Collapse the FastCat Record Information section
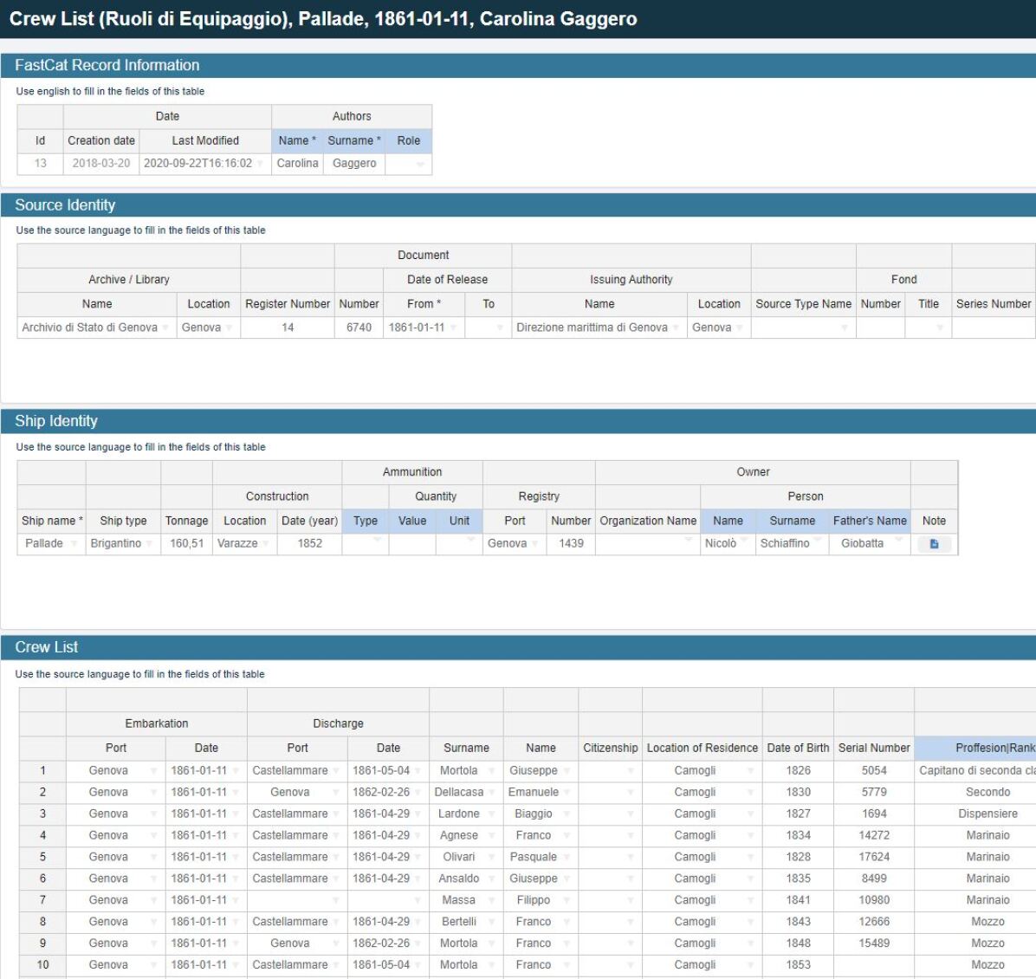1036x979 pixels. [x=518, y=66]
